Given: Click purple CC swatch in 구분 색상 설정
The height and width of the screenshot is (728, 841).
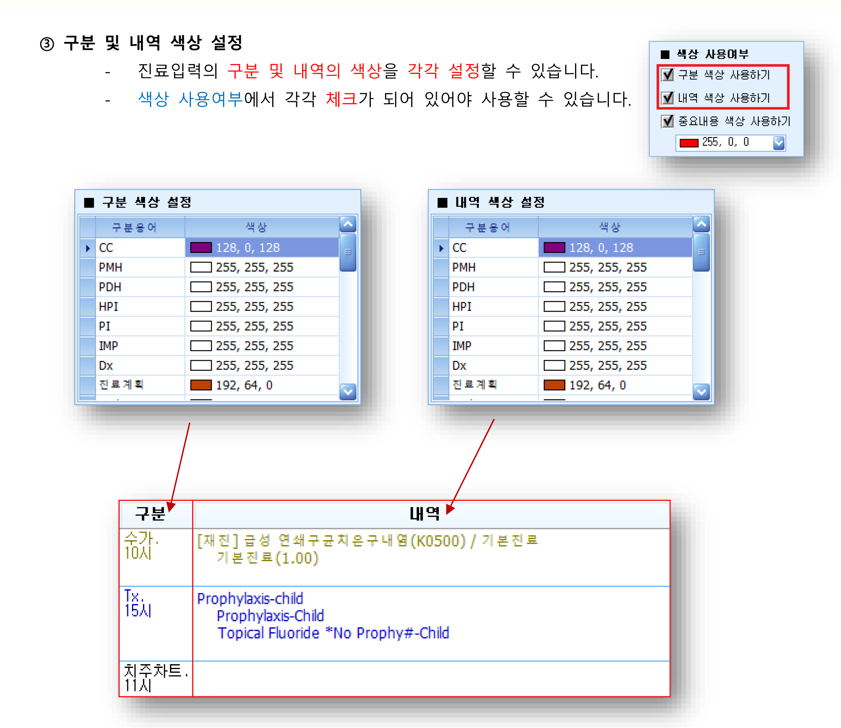Looking at the screenshot, I should [x=201, y=248].
